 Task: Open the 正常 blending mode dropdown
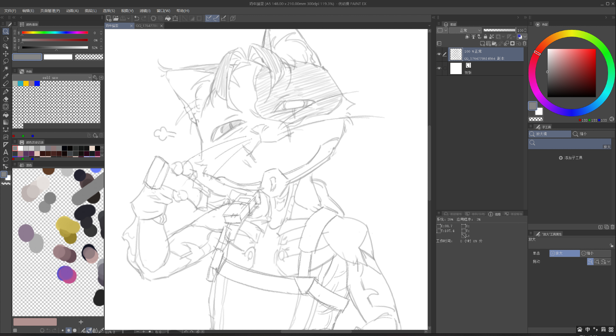tap(465, 30)
